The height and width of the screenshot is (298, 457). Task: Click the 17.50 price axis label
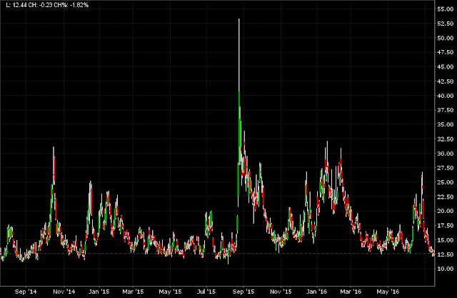coord(446,226)
